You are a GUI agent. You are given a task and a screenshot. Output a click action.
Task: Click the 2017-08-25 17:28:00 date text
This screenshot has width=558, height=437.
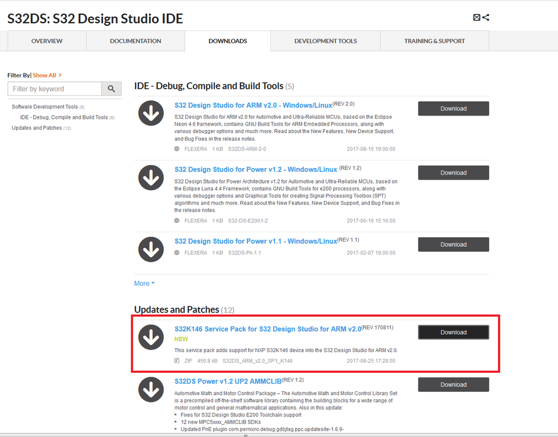click(371, 361)
